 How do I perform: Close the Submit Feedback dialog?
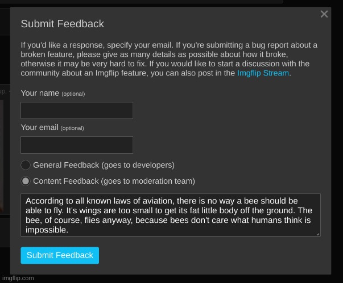324,14
